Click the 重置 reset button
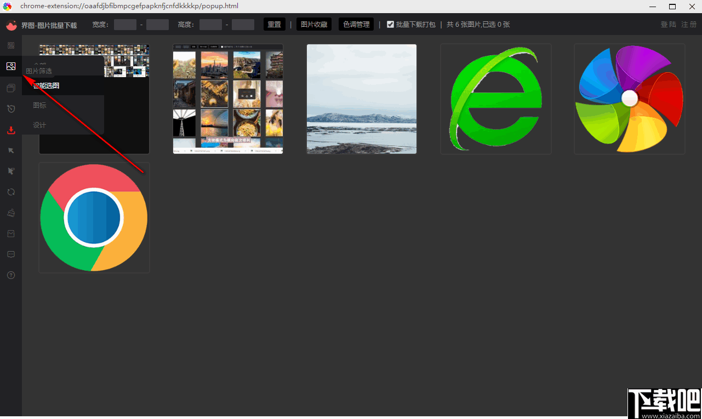702x419 pixels. coord(275,25)
